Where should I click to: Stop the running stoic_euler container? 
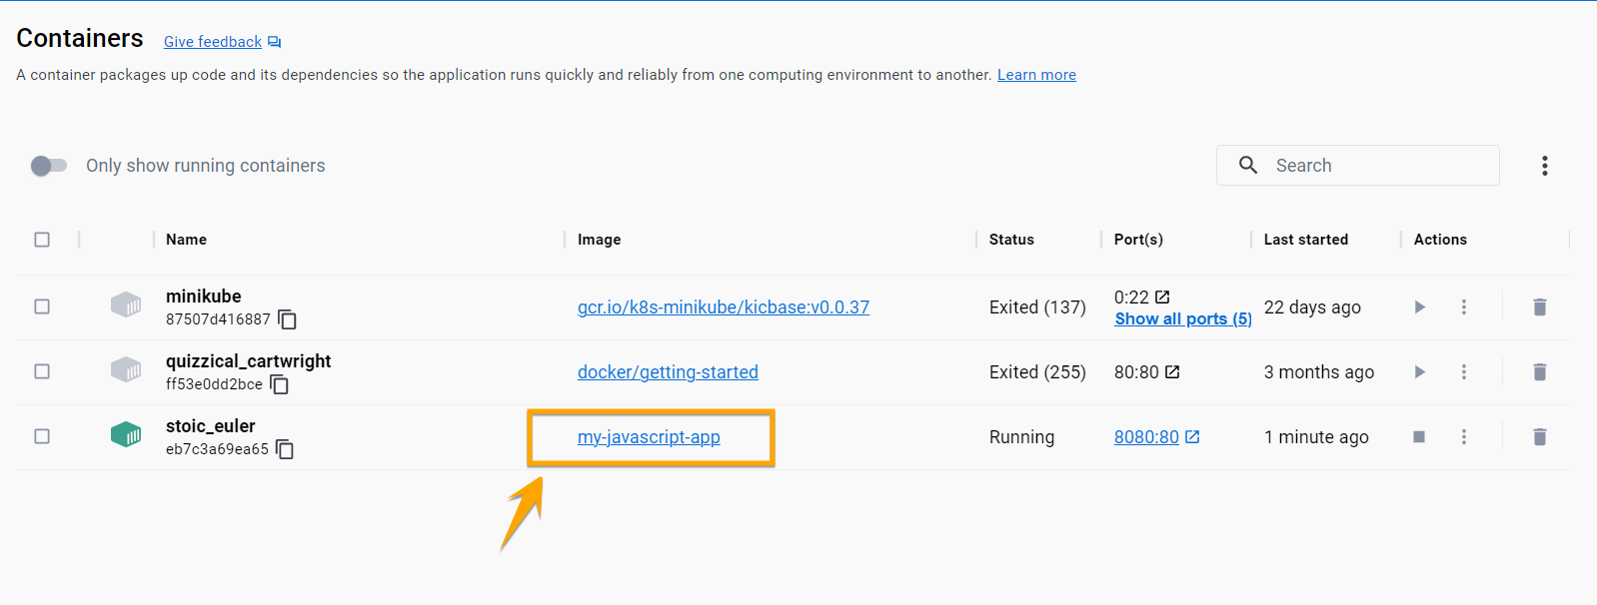point(1419,437)
